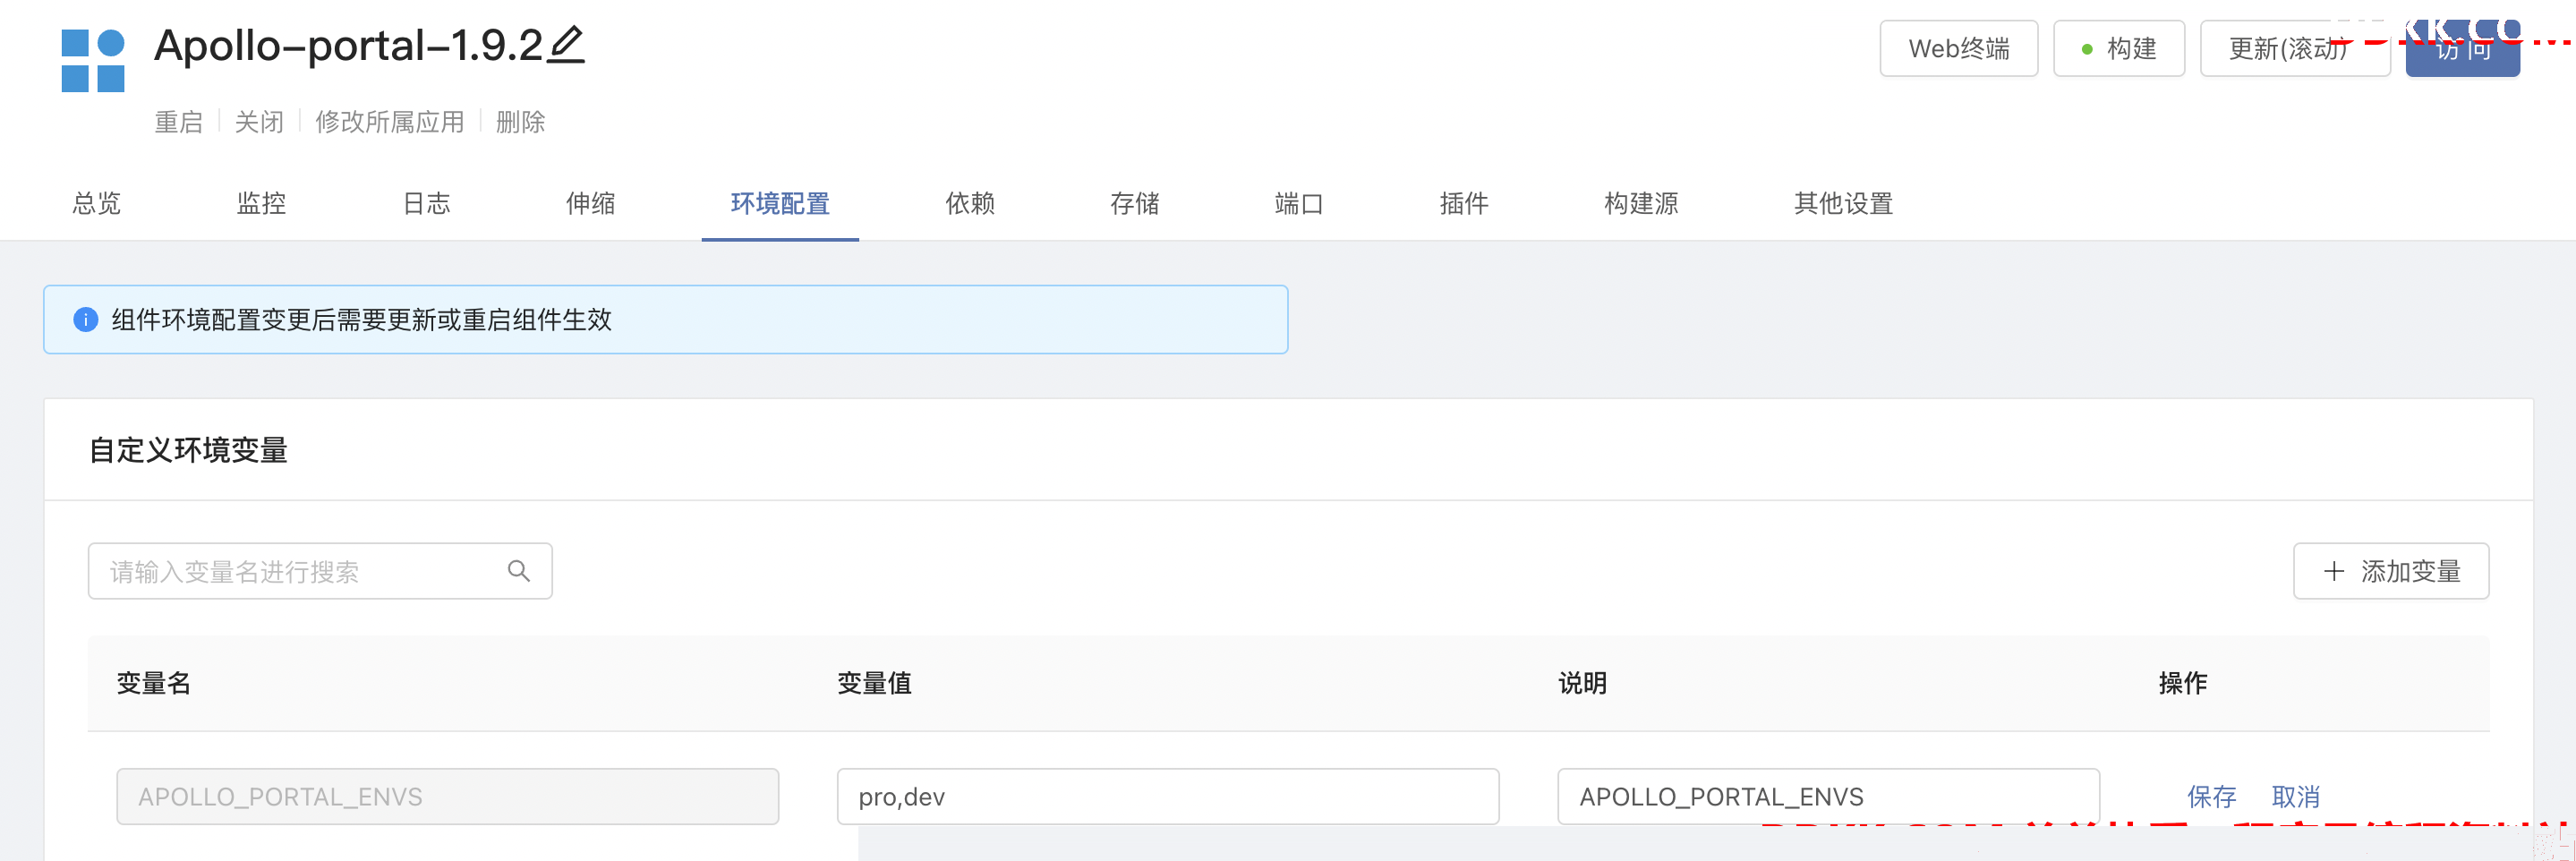Click the 修改所属应用 link
Image resolution: width=2576 pixels, height=861 pixels.
click(x=390, y=122)
